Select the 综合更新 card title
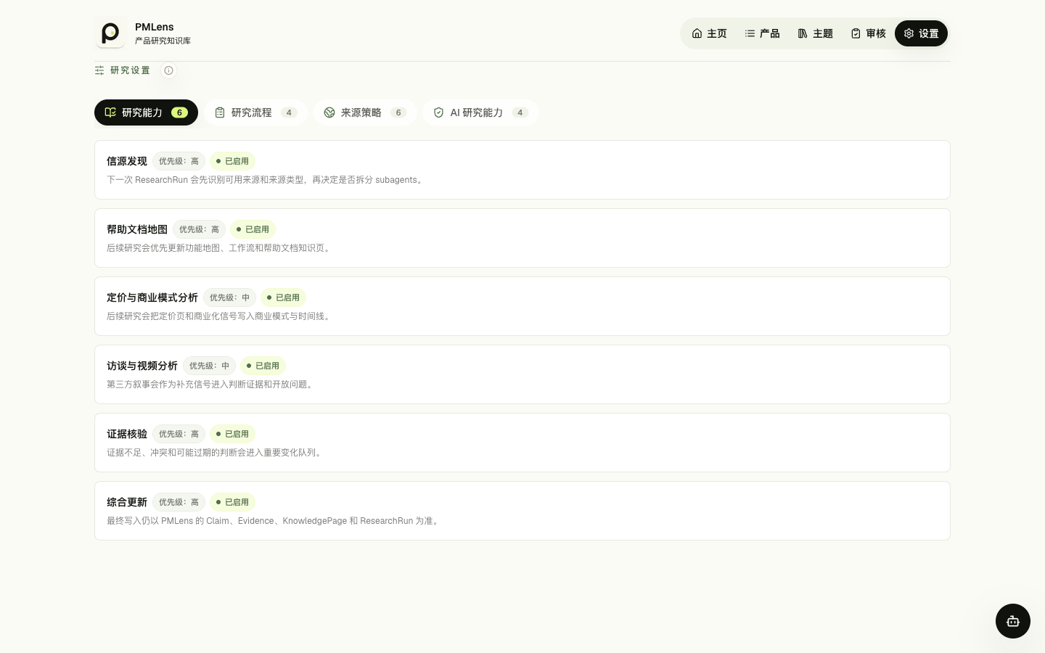This screenshot has width=1045, height=653. point(127,502)
